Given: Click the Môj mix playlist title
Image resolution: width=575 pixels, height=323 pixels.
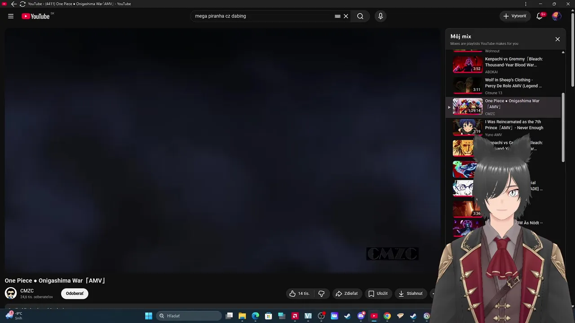Looking at the screenshot, I should (461, 36).
